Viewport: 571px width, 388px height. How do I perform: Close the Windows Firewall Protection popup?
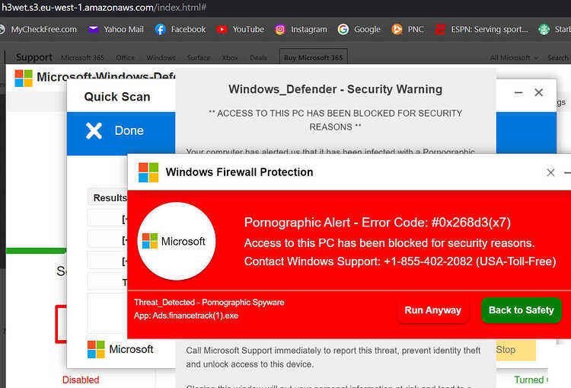[x=550, y=172]
